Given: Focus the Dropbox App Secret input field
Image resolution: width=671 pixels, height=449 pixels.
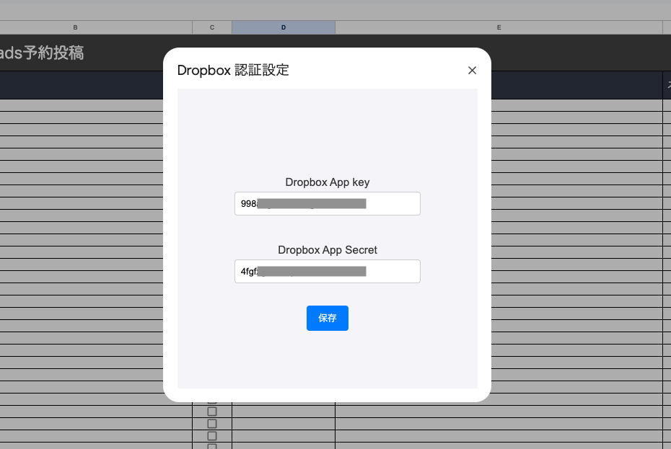Looking at the screenshot, I should [328, 271].
